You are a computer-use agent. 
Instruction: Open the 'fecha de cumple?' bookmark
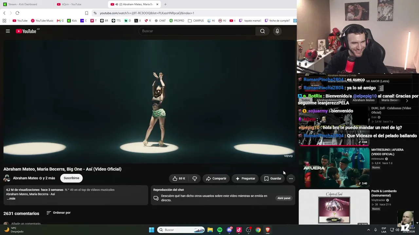[277, 21]
